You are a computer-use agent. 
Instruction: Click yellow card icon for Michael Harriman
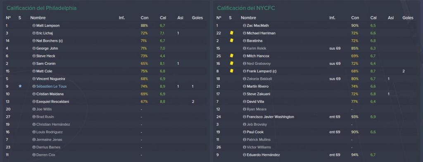tap(231, 33)
